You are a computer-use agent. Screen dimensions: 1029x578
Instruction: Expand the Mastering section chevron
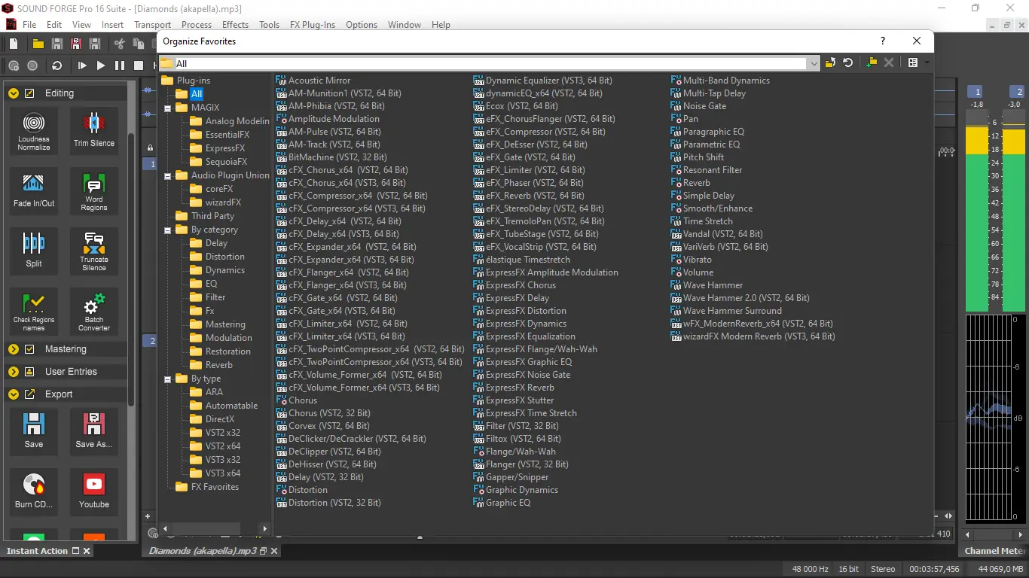tap(14, 349)
